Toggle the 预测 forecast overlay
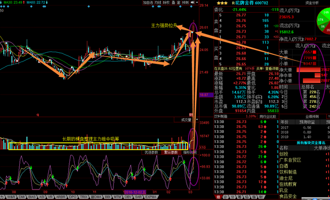Screen dimensions: 330x200 (185, 3)
